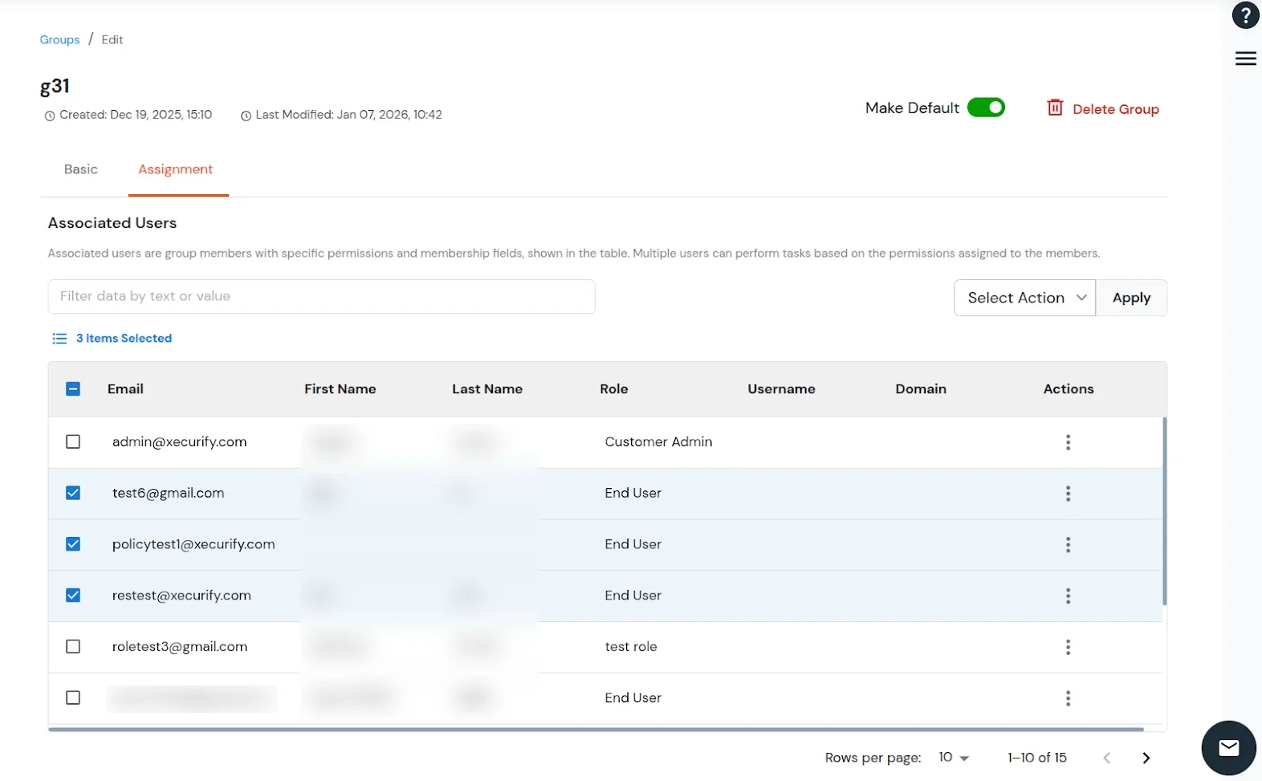Check the blurred-email row checkbox

(73, 698)
